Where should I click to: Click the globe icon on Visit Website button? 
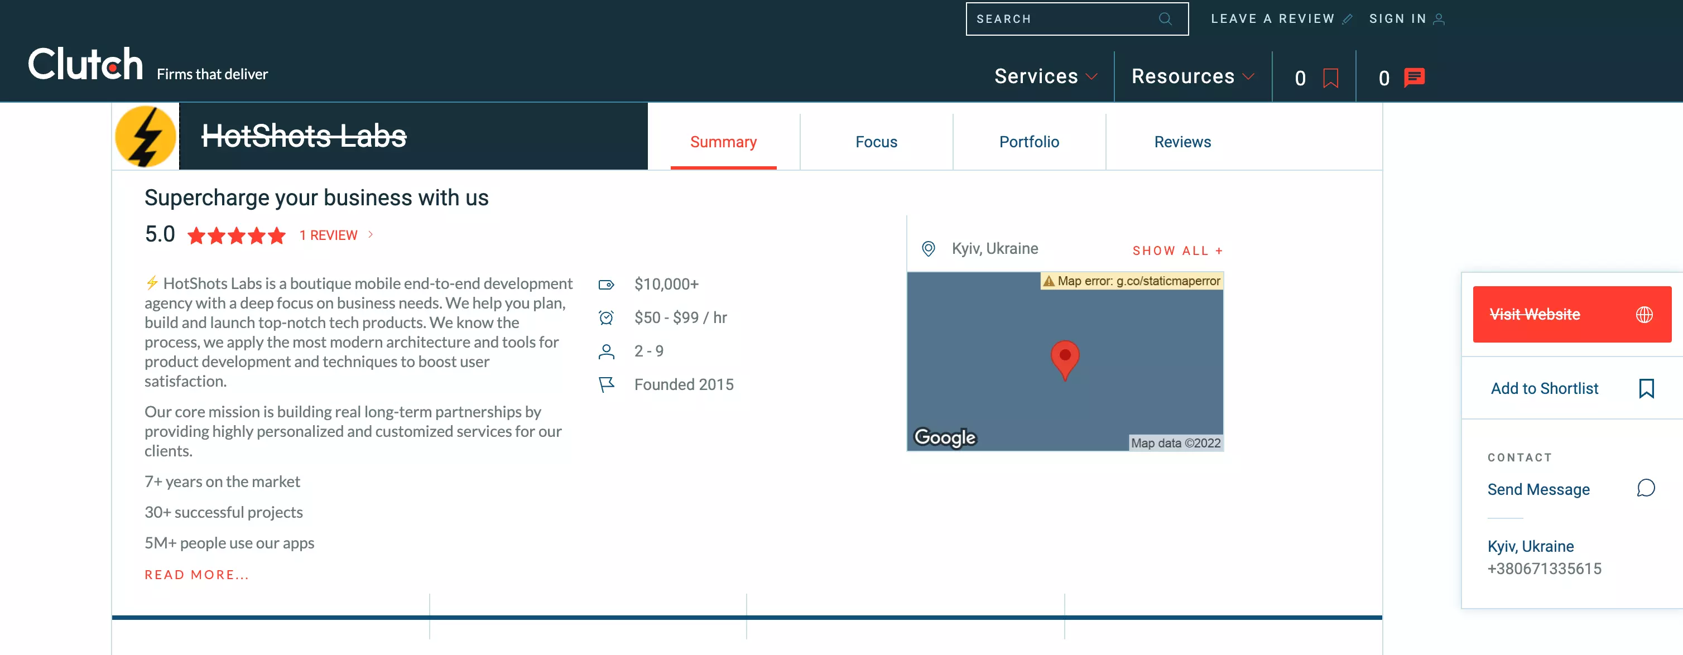click(1644, 314)
